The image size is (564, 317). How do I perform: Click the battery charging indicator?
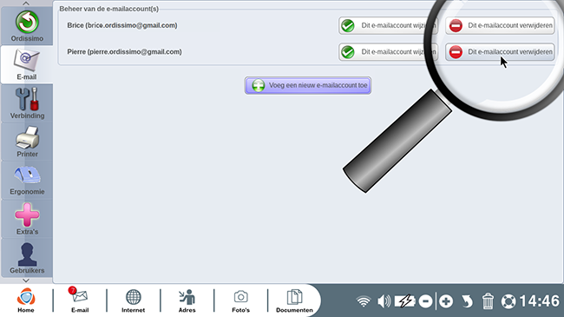click(404, 301)
